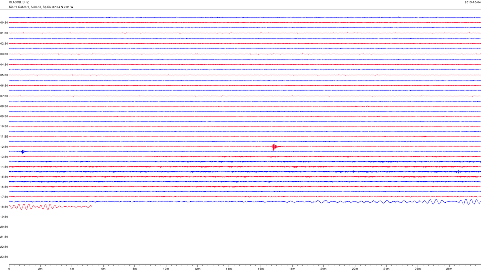Select the 10:30 time label
481x271 pixels.
click(x=4, y=126)
